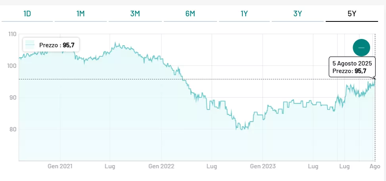Image resolution: width=386 pixels, height=181 pixels.
Task: Click the Gen 2022 x-axis label
Action: (x=161, y=166)
